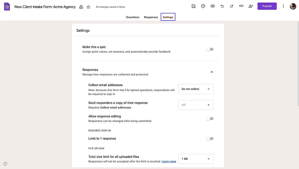299x169 pixels.
Task: Click 'All changes saved in Drive' status
Action: 110,7
